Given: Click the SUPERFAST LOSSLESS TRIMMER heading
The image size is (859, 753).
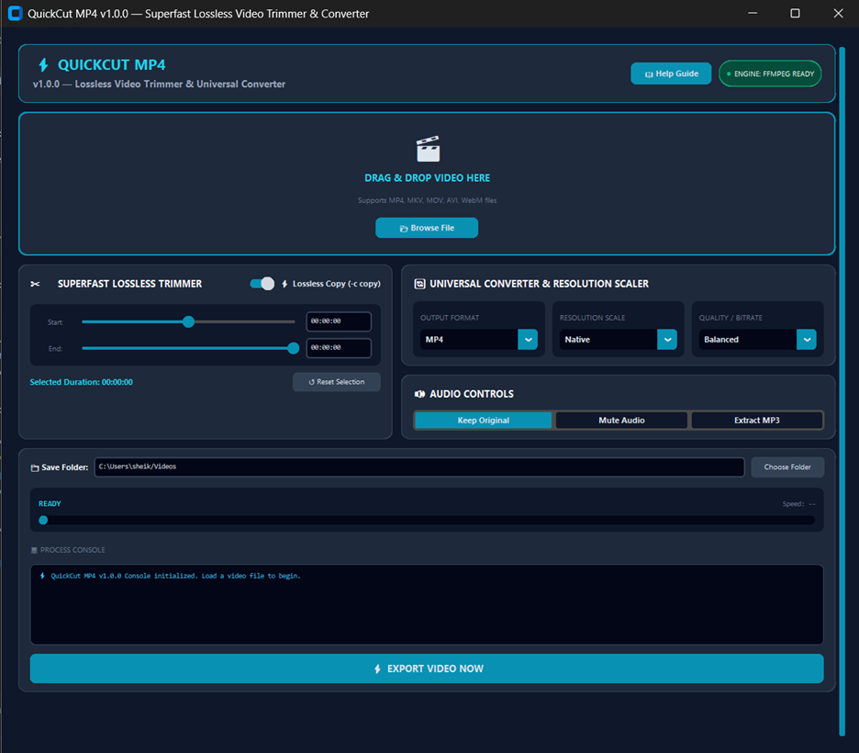Looking at the screenshot, I should (x=129, y=284).
